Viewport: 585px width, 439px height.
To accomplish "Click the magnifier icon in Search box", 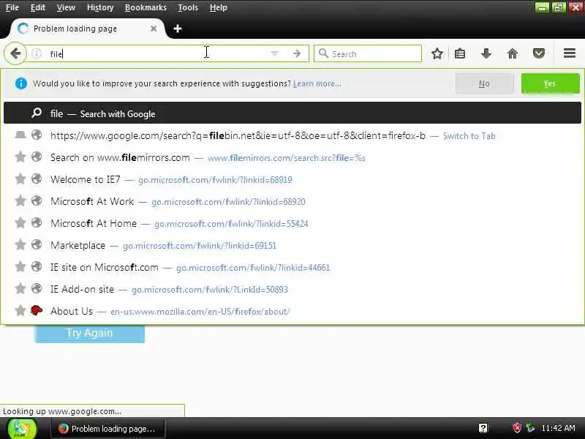I will click(x=323, y=53).
